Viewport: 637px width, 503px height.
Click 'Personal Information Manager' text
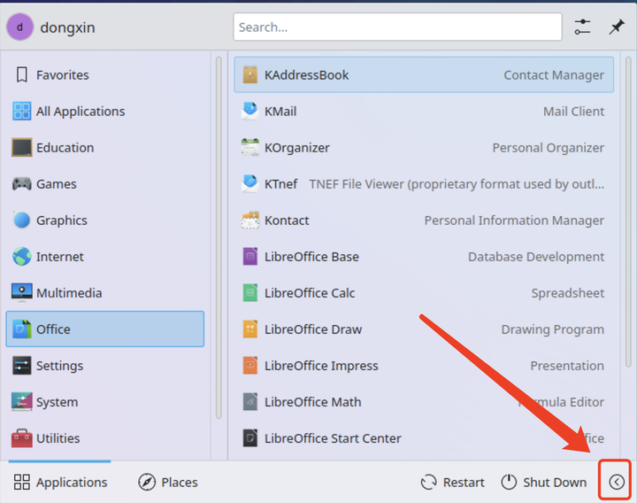[514, 221]
